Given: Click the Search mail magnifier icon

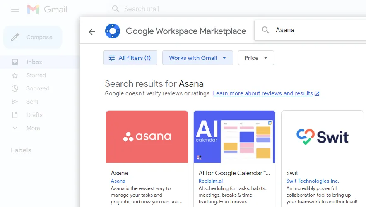Looking at the screenshot, I should click(116, 9).
